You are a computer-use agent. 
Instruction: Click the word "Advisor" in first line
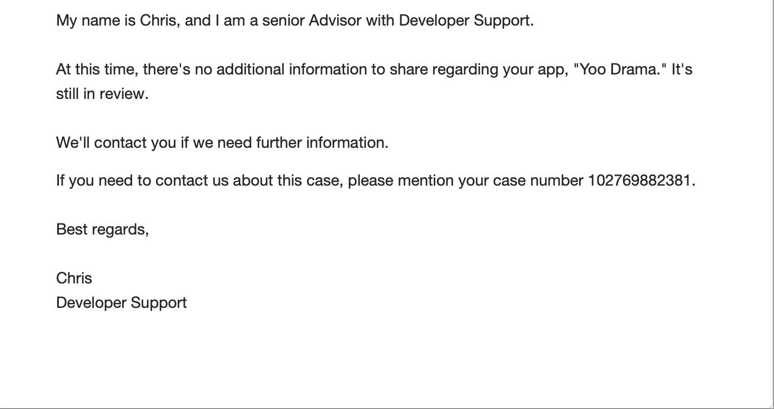point(335,21)
